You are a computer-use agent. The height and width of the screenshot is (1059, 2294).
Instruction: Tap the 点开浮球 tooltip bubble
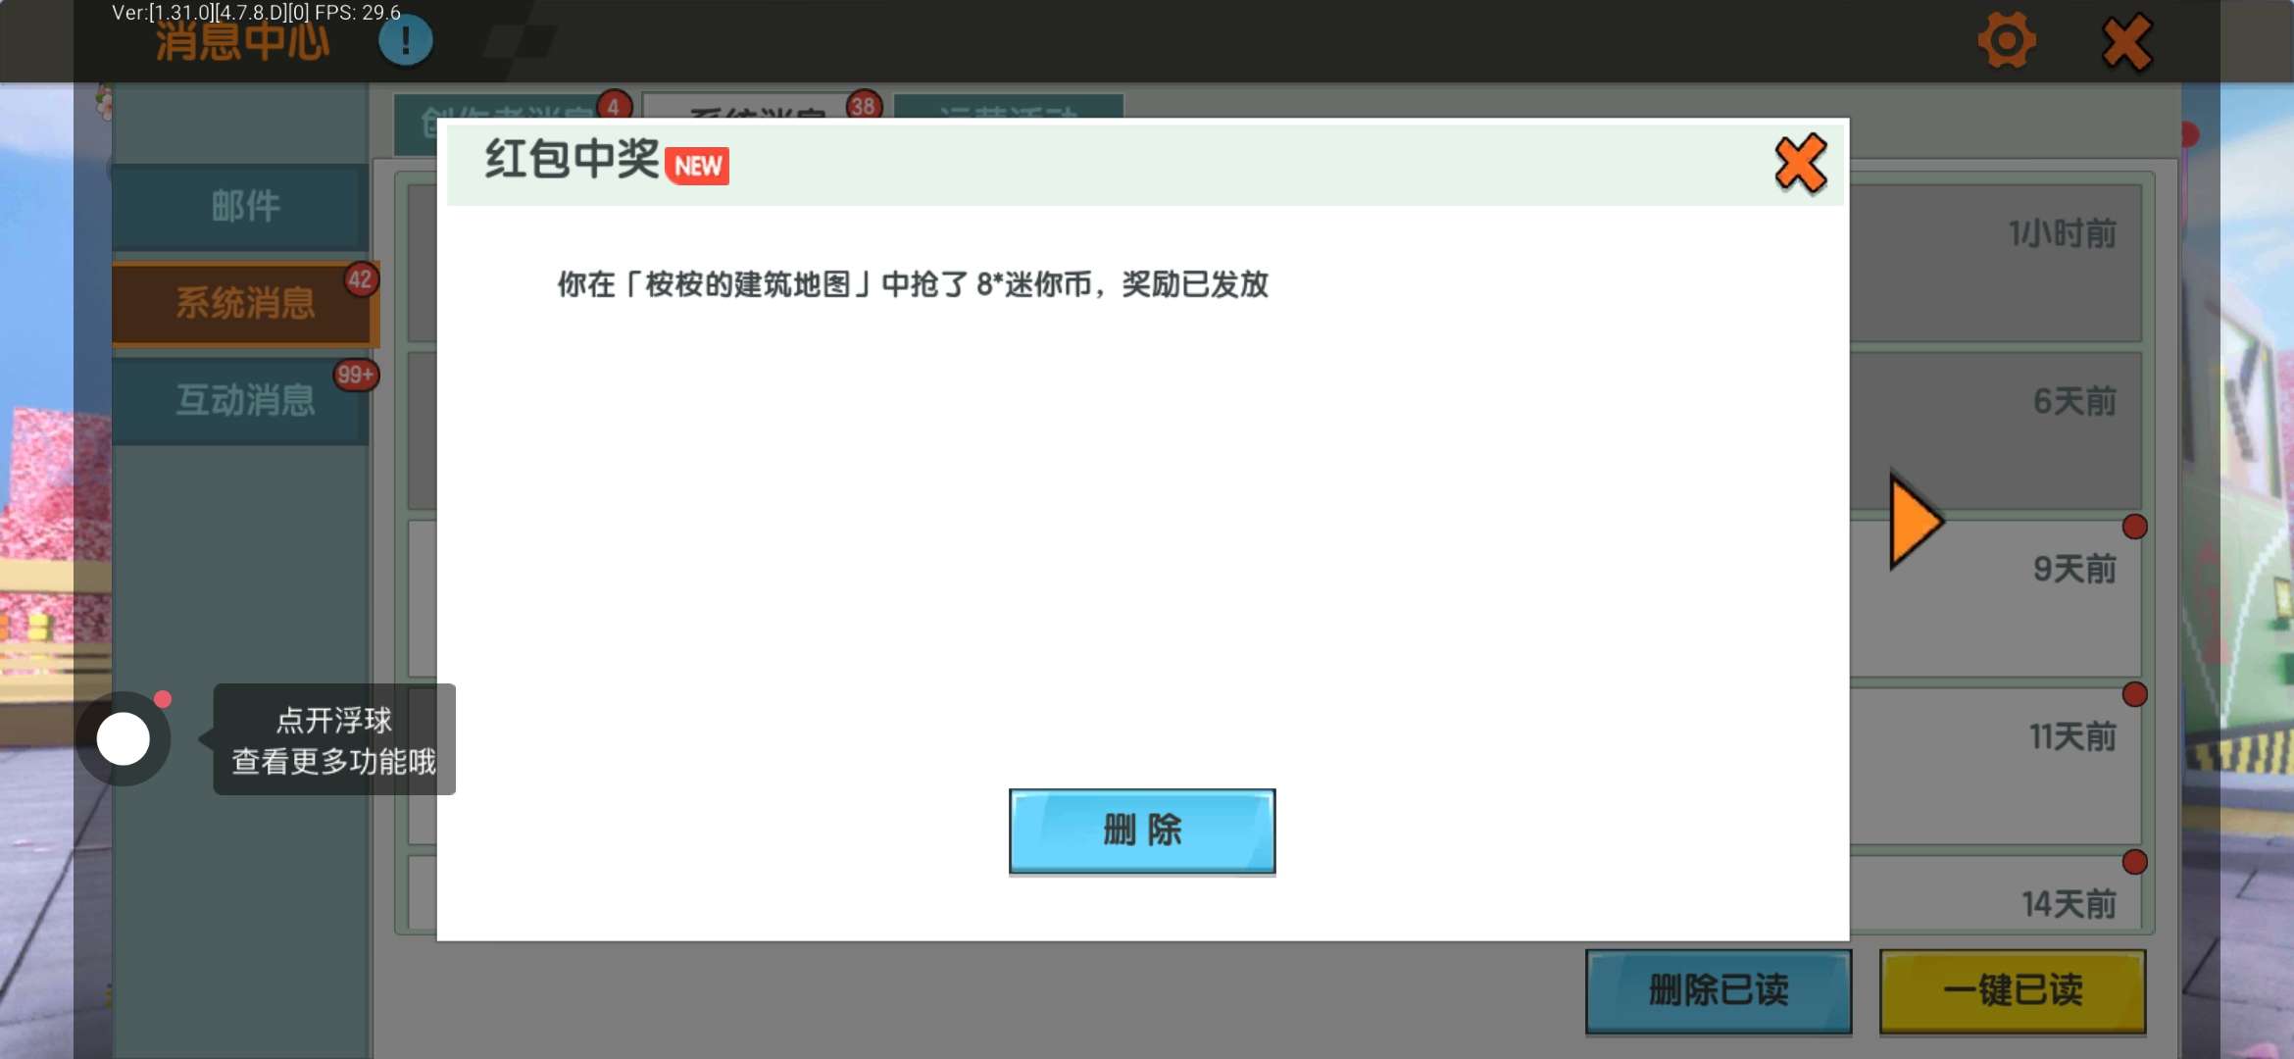(x=333, y=740)
